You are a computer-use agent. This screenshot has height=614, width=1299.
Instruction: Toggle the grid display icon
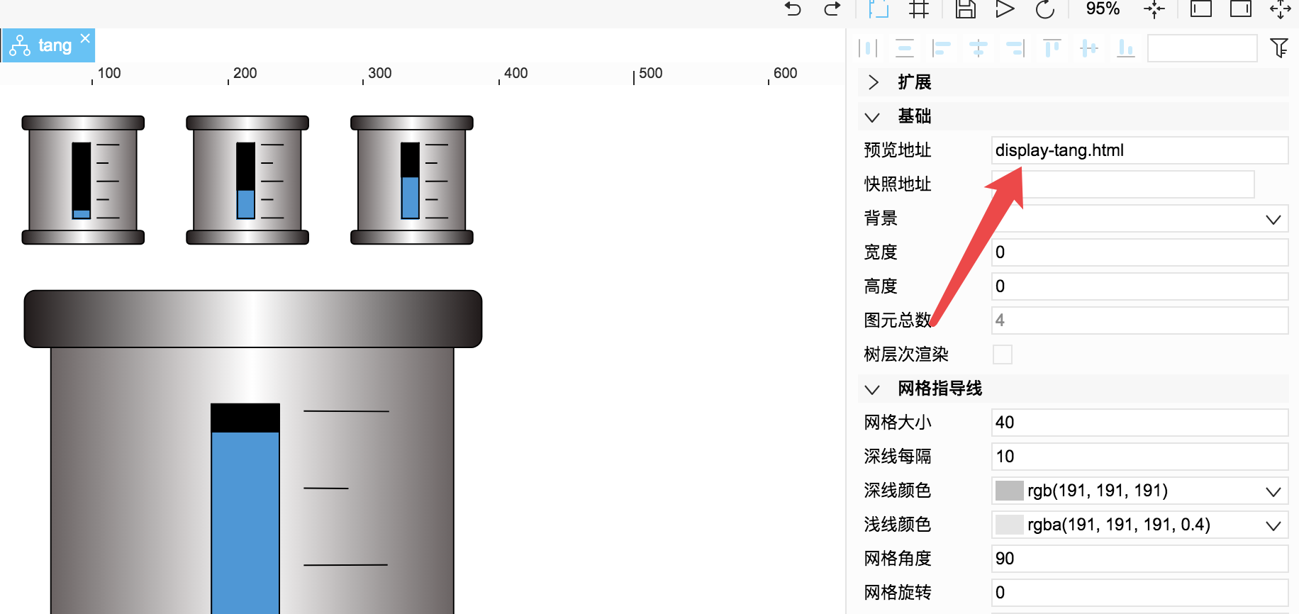click(x=919, y=9)
